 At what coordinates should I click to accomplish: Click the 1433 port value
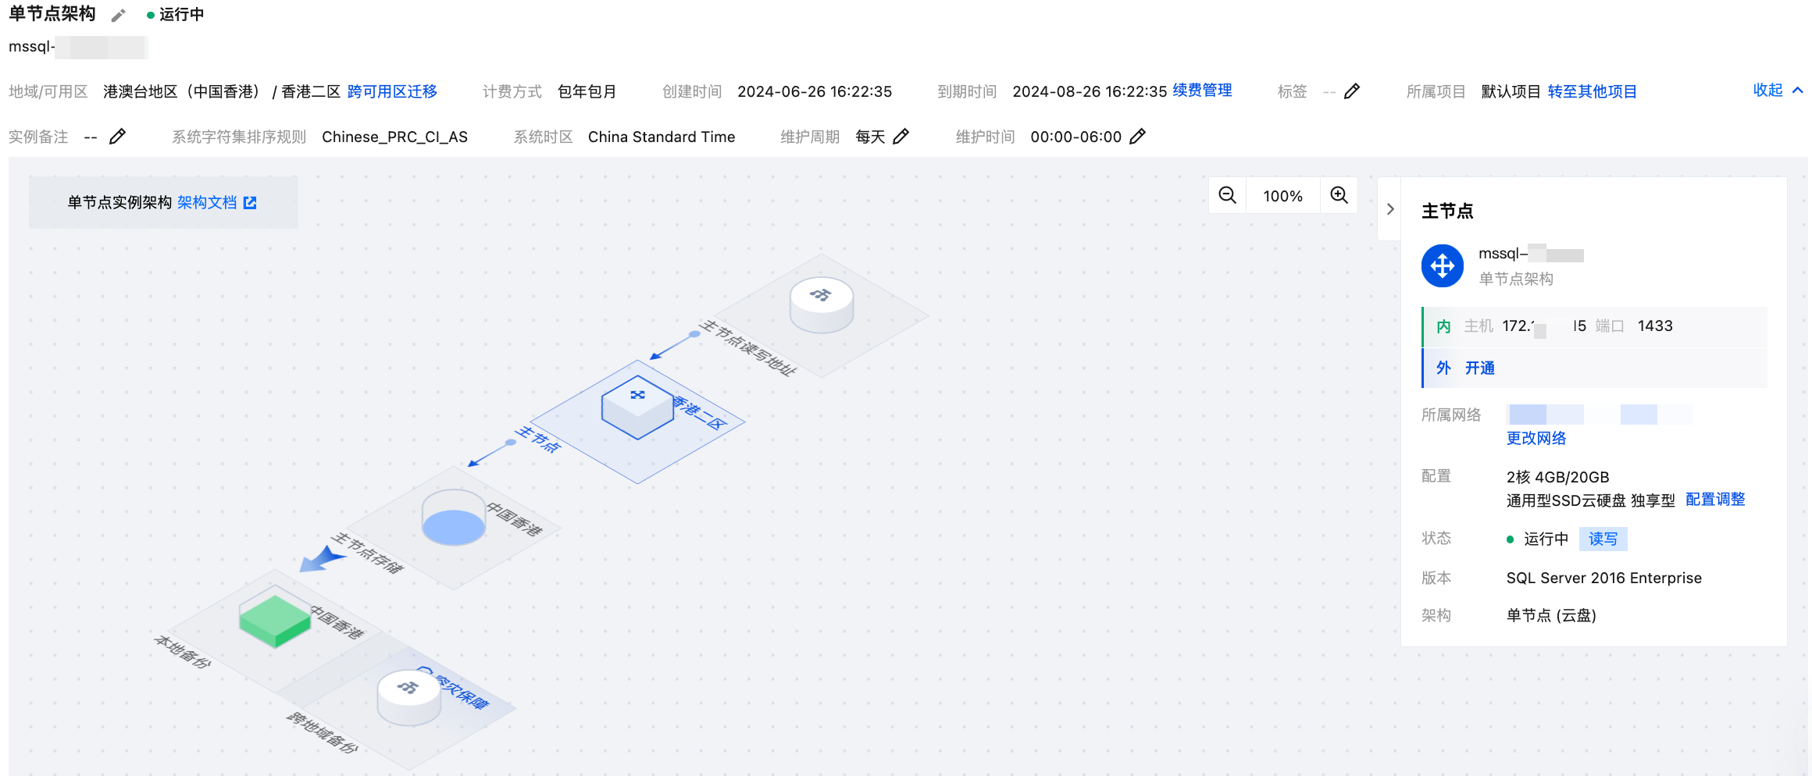(x=1655, y=326)
